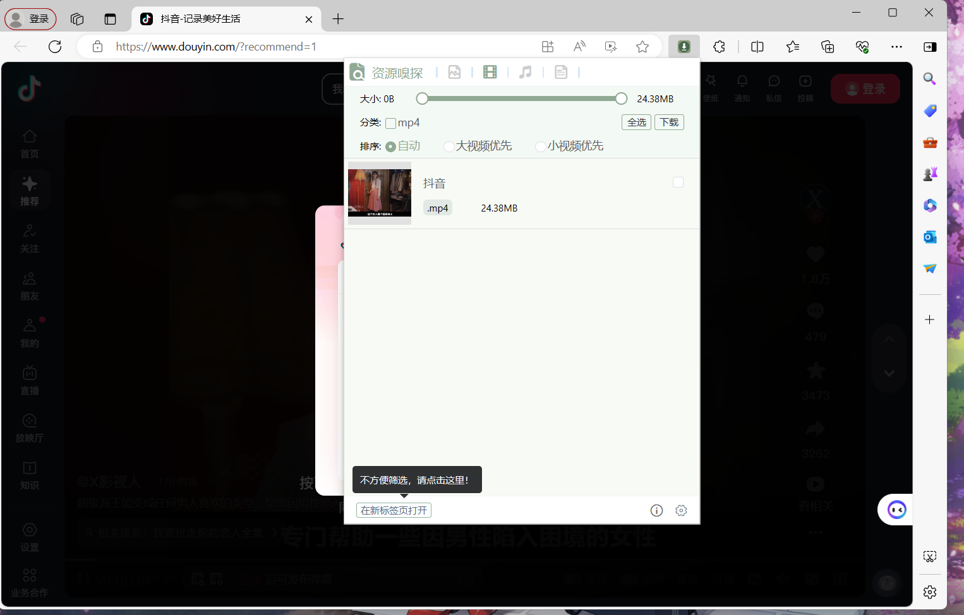This screenshot has width=964, height=615.
Task: View site information lock icon
Action: [x=97, y=47]
